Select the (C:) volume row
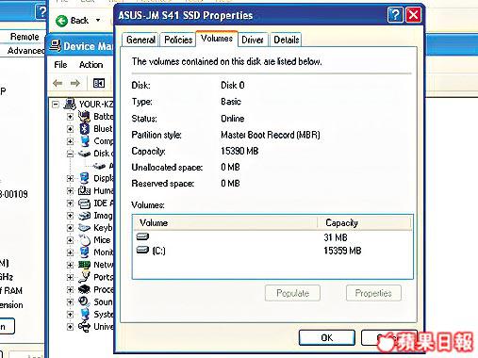Viewport: 478px width, 358px height. click(x=272, y=251)
